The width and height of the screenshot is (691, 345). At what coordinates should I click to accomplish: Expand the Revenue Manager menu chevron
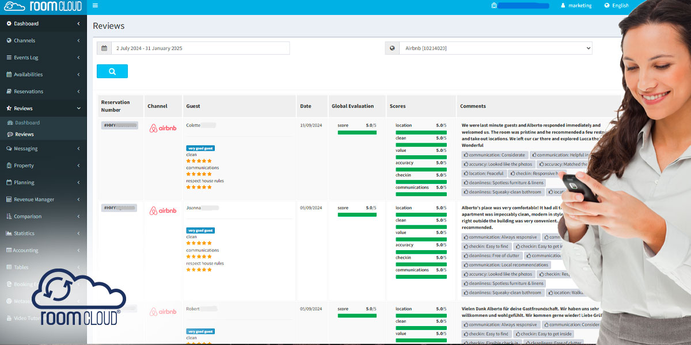78,200
